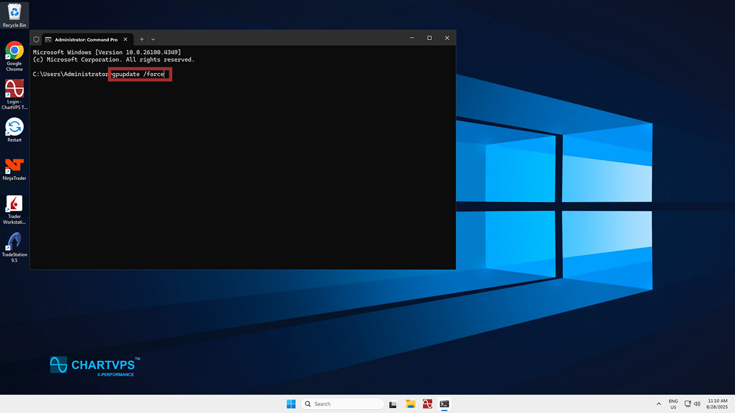
Task: Click the Terminal icon in the taskbar
Action: point(444,404)
